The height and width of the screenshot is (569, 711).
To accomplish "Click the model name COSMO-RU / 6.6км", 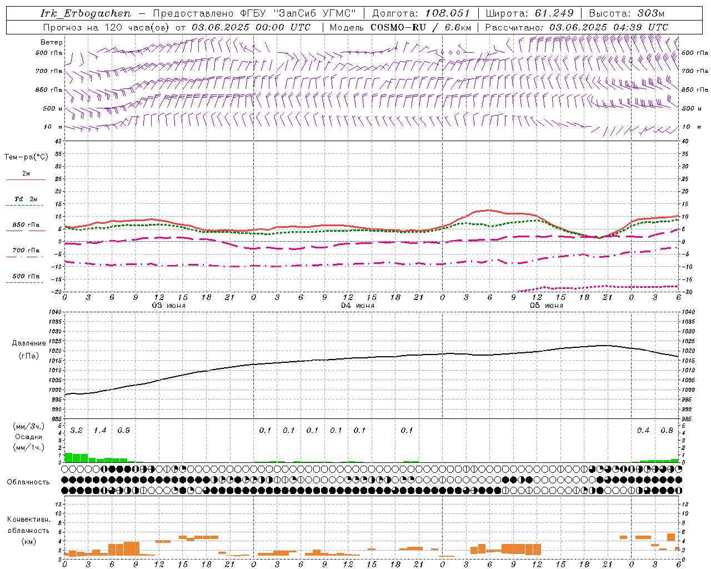I will tap(421, 27).
